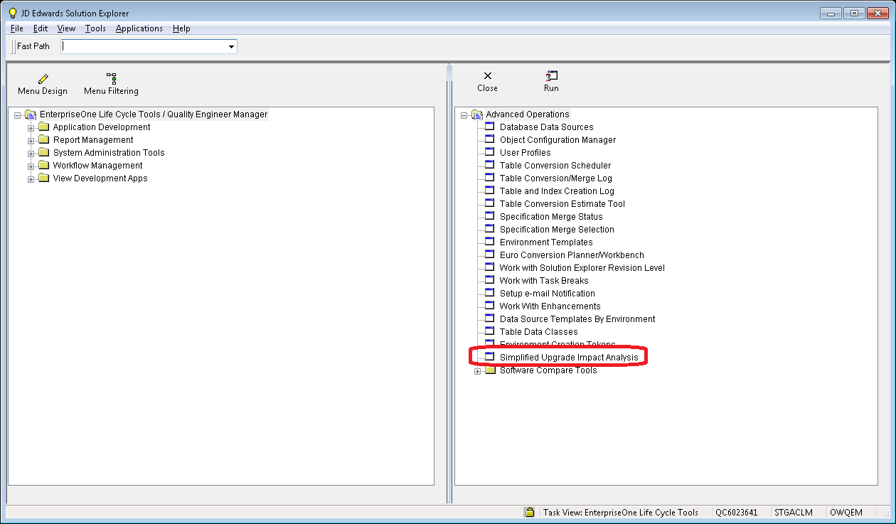Select the System Administration Tools folder label
896x524 pixels.
tap(109, 153)
